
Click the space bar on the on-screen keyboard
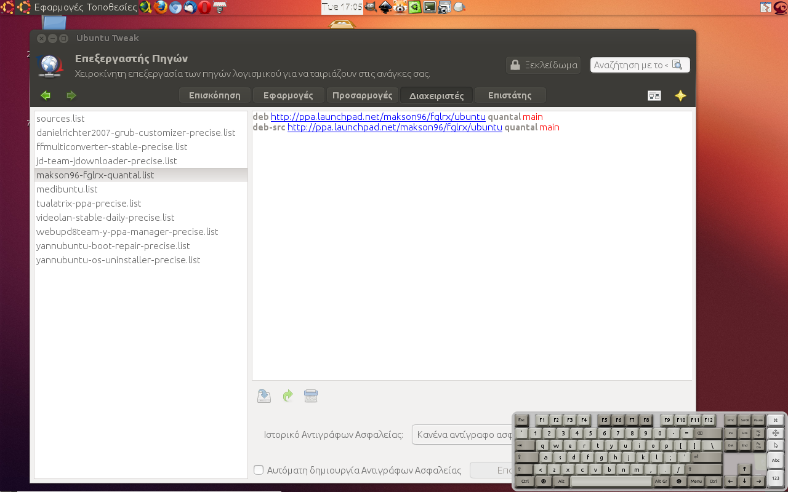[x=611, y=482]
